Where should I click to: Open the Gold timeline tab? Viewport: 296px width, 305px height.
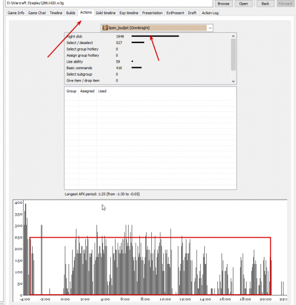[x=105, y=13]
